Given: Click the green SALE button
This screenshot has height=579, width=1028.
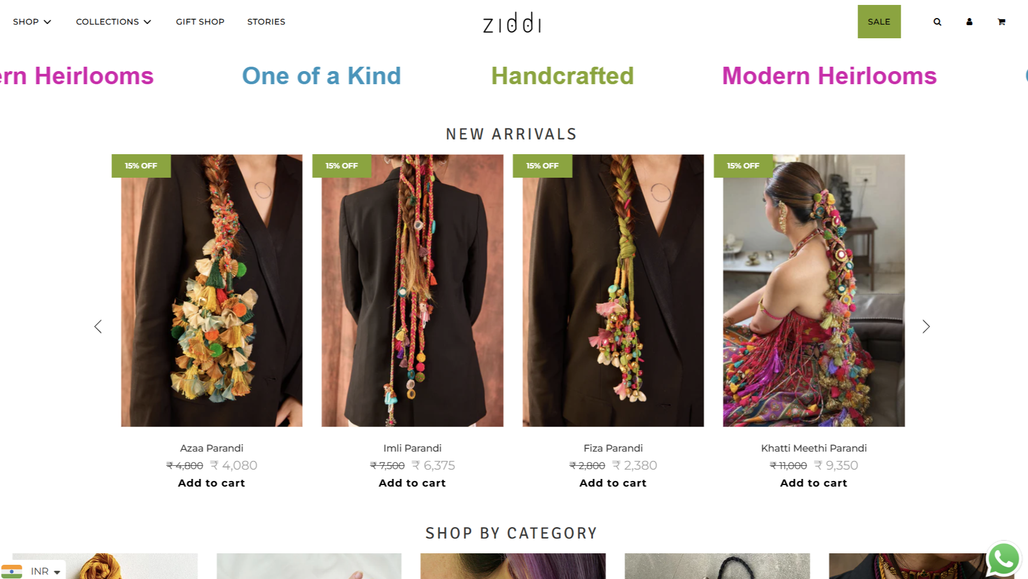Looking at the screenshot, I should (x=879, y=22).
